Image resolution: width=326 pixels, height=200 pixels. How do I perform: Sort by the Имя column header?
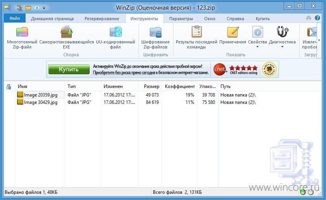pos(40,86)
